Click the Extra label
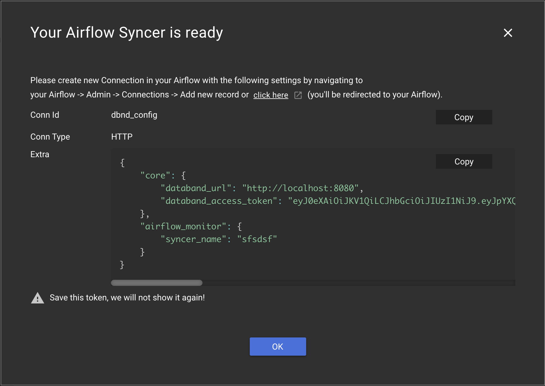Screen dimensions: 545x386 (40, 154)
